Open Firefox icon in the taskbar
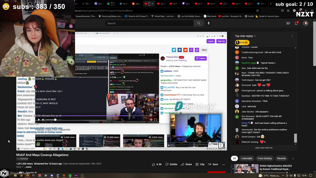 (28, 176)
